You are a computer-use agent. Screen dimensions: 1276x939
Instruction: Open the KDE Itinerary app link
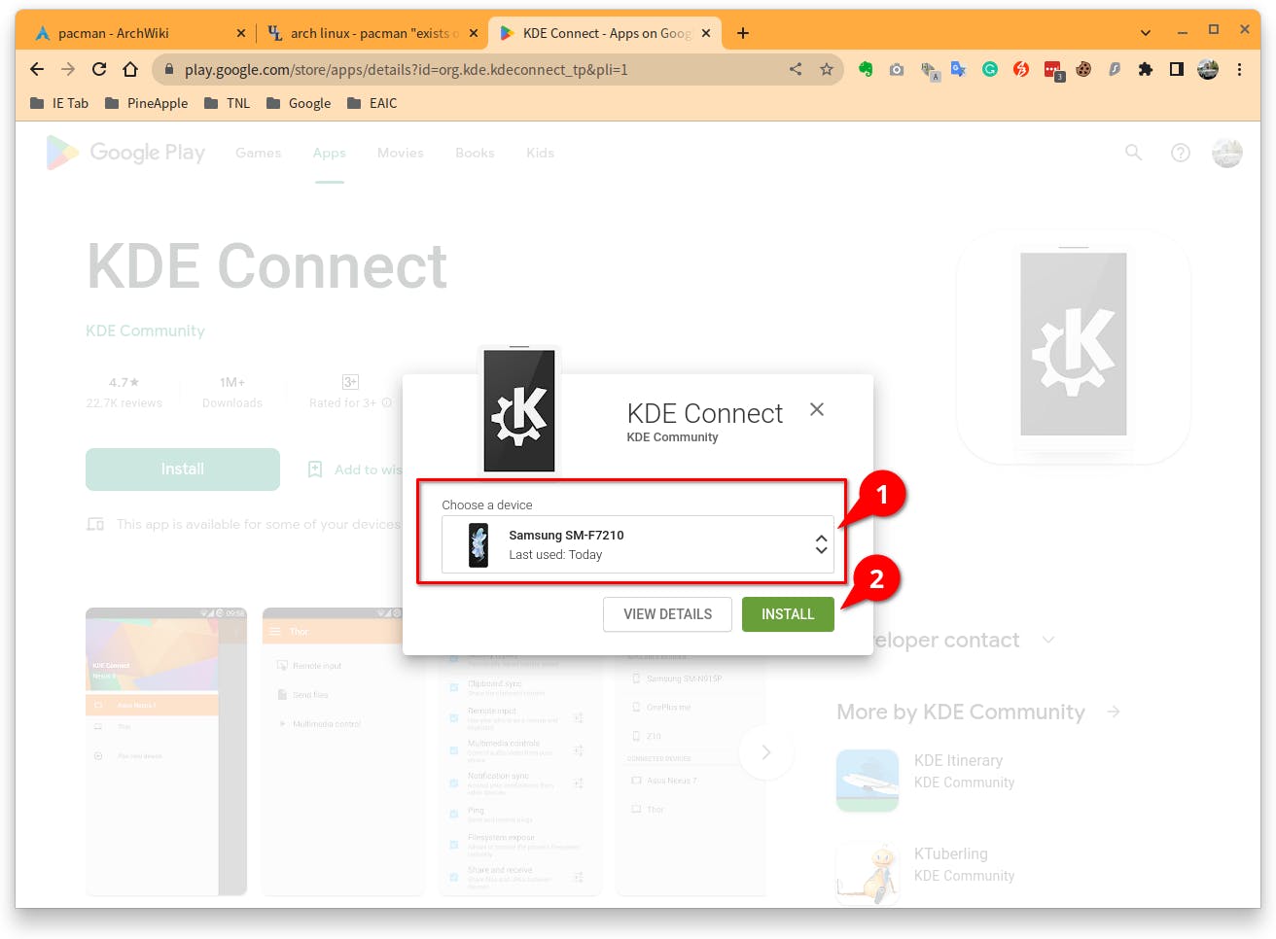pyautogui.click(x=925, y=780)
